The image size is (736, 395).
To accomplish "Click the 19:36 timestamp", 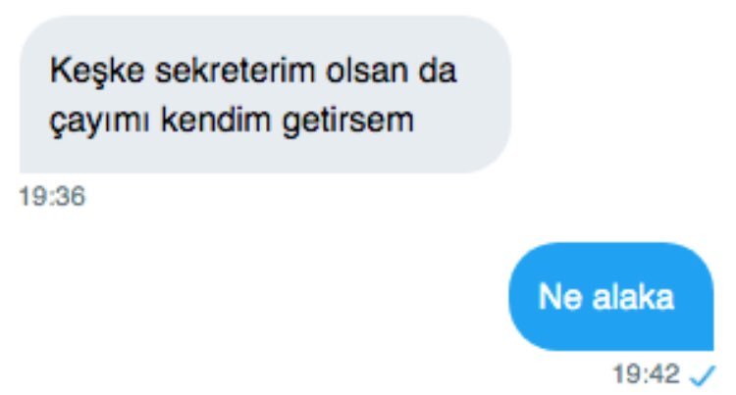I will 52,196.
